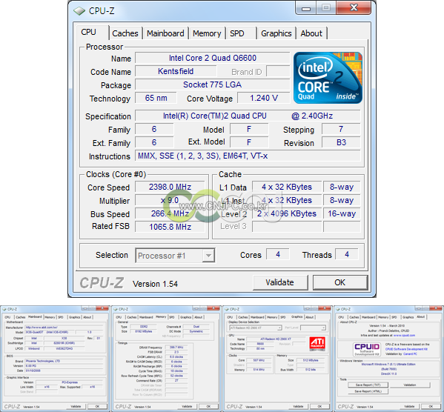Click the L1 Data 4 x 32 KBytes value

click(x=287, y=187)
